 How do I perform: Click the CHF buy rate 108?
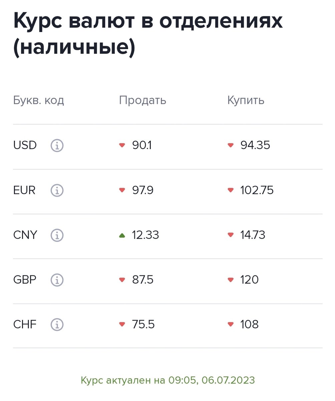click(x=249, y=324)
